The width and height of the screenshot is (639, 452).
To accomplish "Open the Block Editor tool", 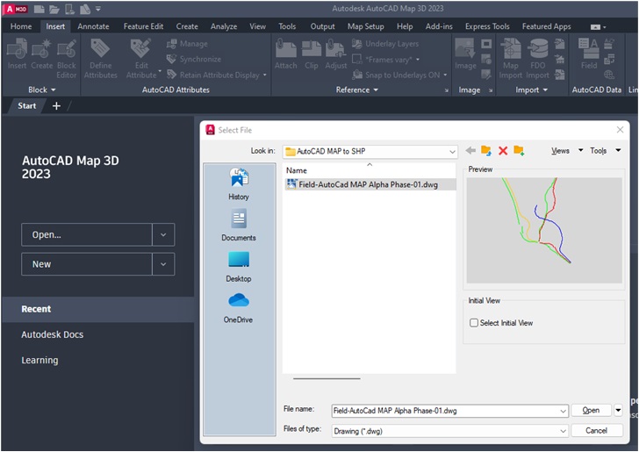I will 67,59.
